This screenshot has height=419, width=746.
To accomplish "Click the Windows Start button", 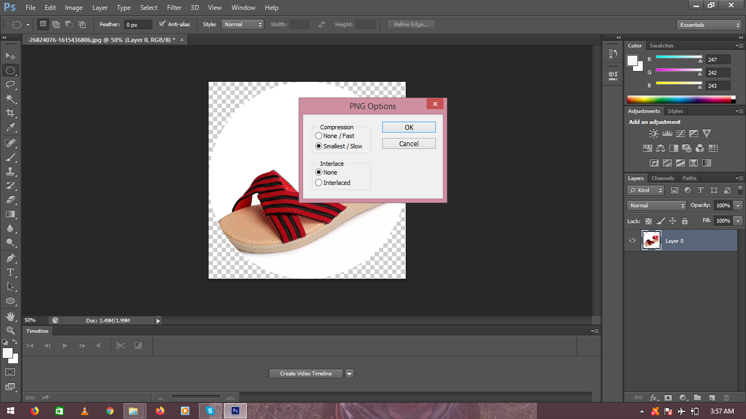I will click(10, 411).
